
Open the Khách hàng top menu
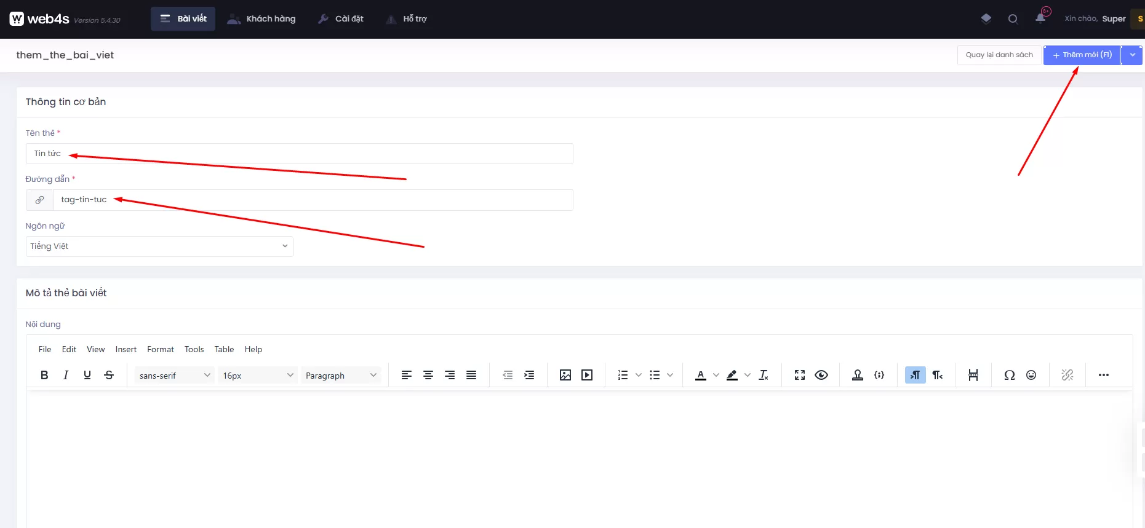261,19
